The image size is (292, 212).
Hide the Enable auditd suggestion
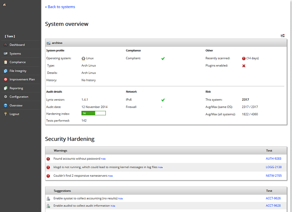click(113, 206)
